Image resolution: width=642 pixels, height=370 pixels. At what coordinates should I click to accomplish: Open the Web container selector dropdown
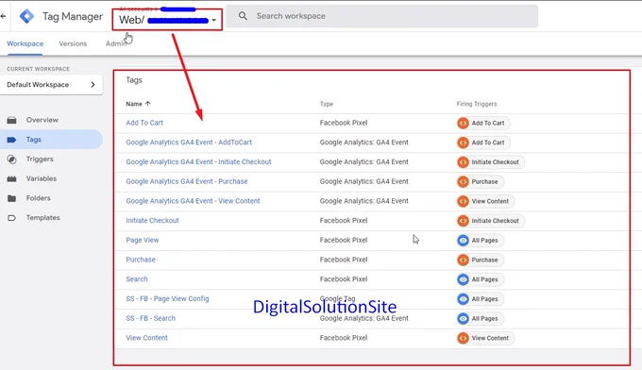(x=167, y=19)
